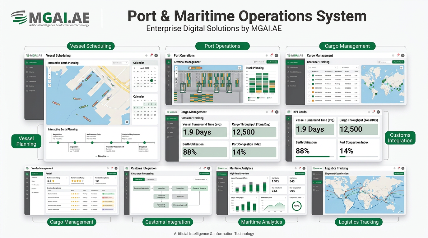Toggle fullscreen on the berth planning map
Viewport: 428px width, 238px height.
[50, 81]
